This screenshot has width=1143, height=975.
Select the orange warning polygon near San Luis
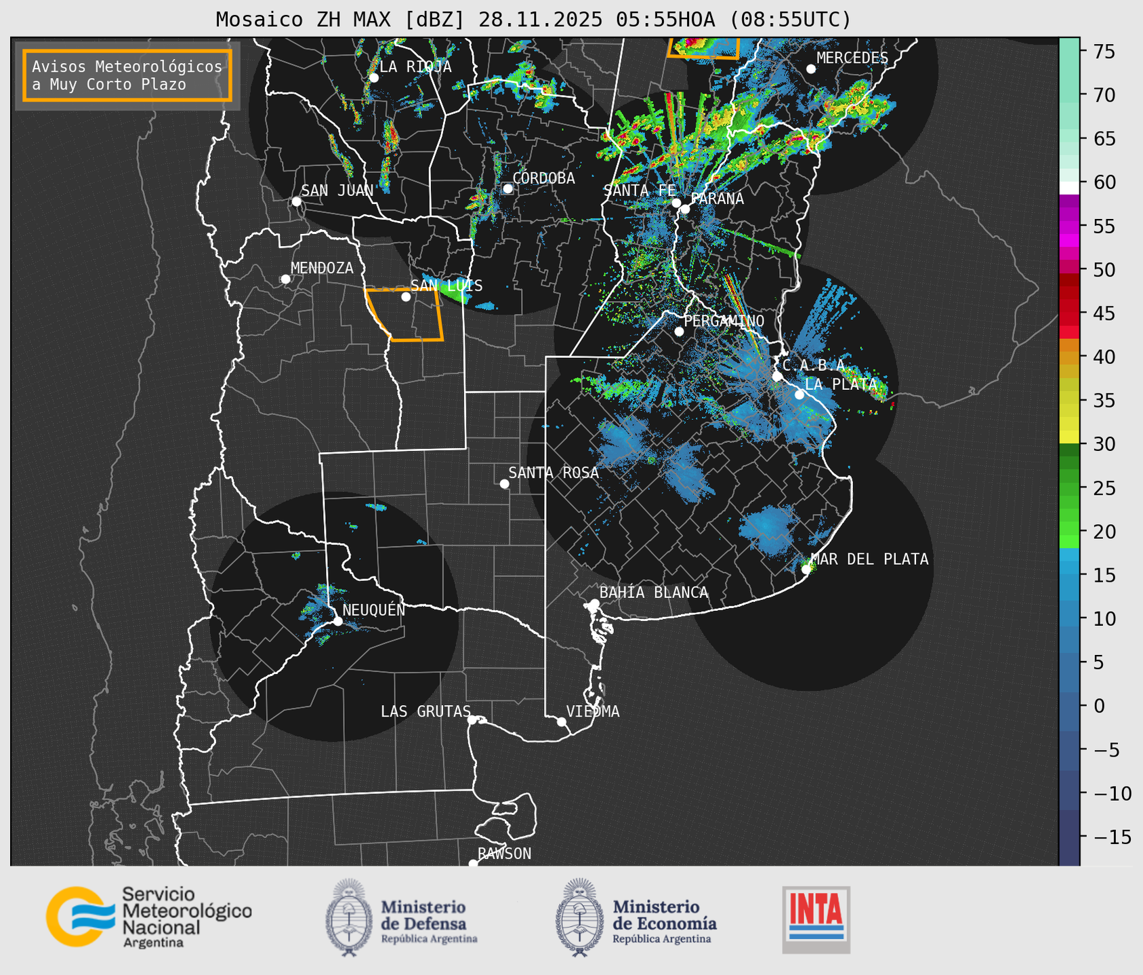coord(404,315)
